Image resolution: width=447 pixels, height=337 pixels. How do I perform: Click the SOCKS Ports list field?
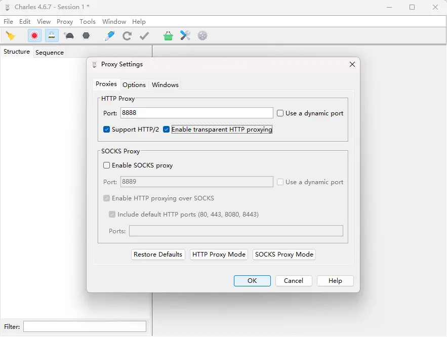tap(236, 231)
